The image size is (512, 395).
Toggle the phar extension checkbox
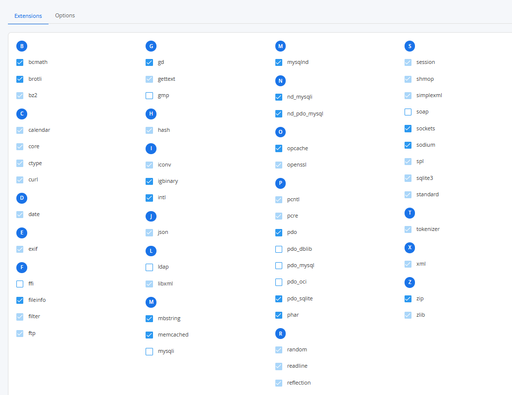click(279, 315)
